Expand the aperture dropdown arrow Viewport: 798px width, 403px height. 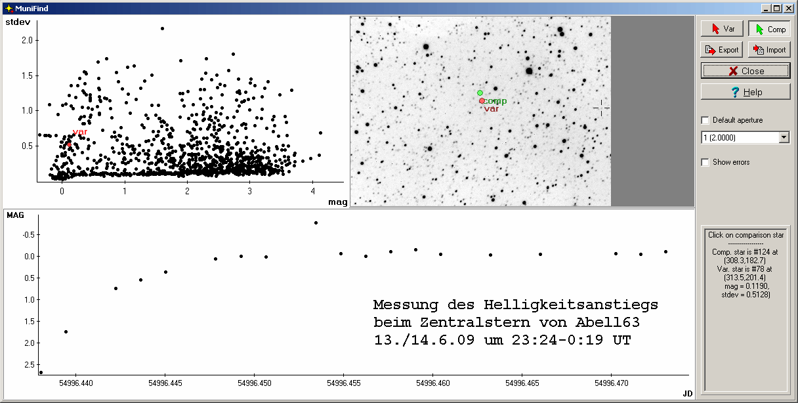(x=784, y=137)
